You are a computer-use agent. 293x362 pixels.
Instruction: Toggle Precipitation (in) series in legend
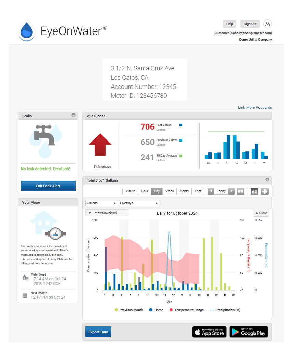point(225,310)
